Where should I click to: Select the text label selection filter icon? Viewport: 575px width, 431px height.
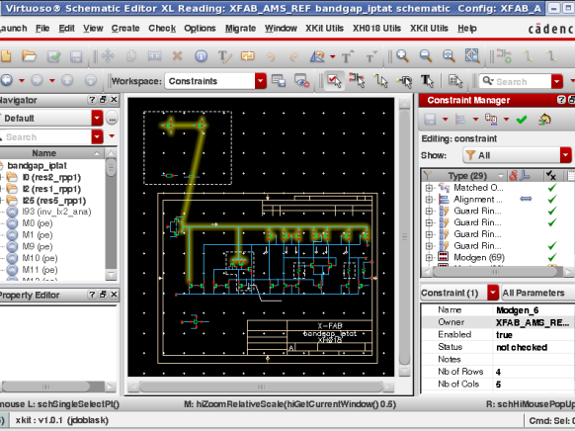click(x=427, y=81)
